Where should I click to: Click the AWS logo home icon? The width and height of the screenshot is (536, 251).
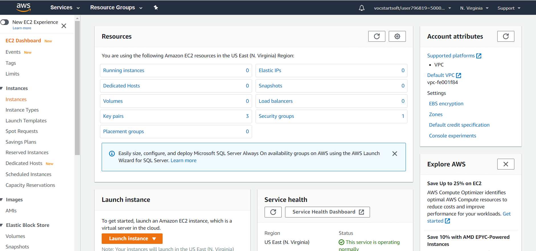click(x=23, y=7)
